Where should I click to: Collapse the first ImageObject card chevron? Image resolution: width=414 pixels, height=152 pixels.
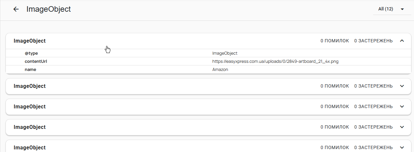tap(402, 41)
